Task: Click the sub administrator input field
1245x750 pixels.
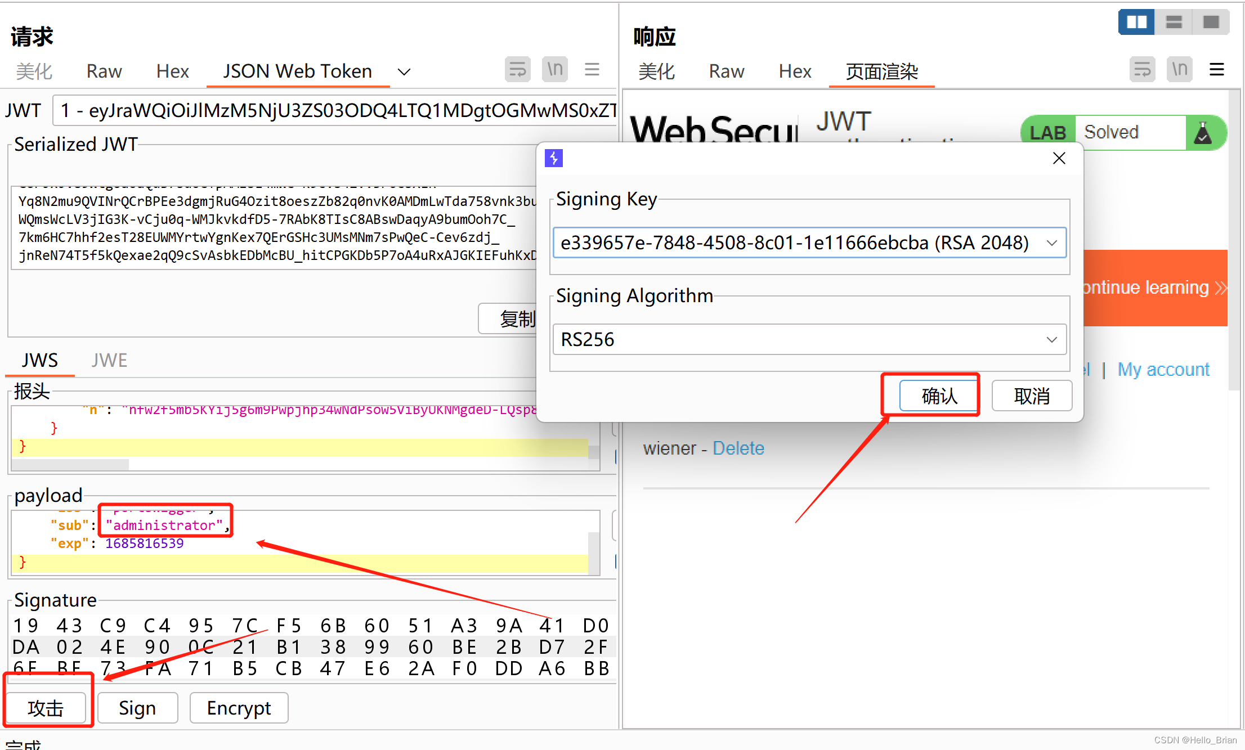Action: pos(165,524)
